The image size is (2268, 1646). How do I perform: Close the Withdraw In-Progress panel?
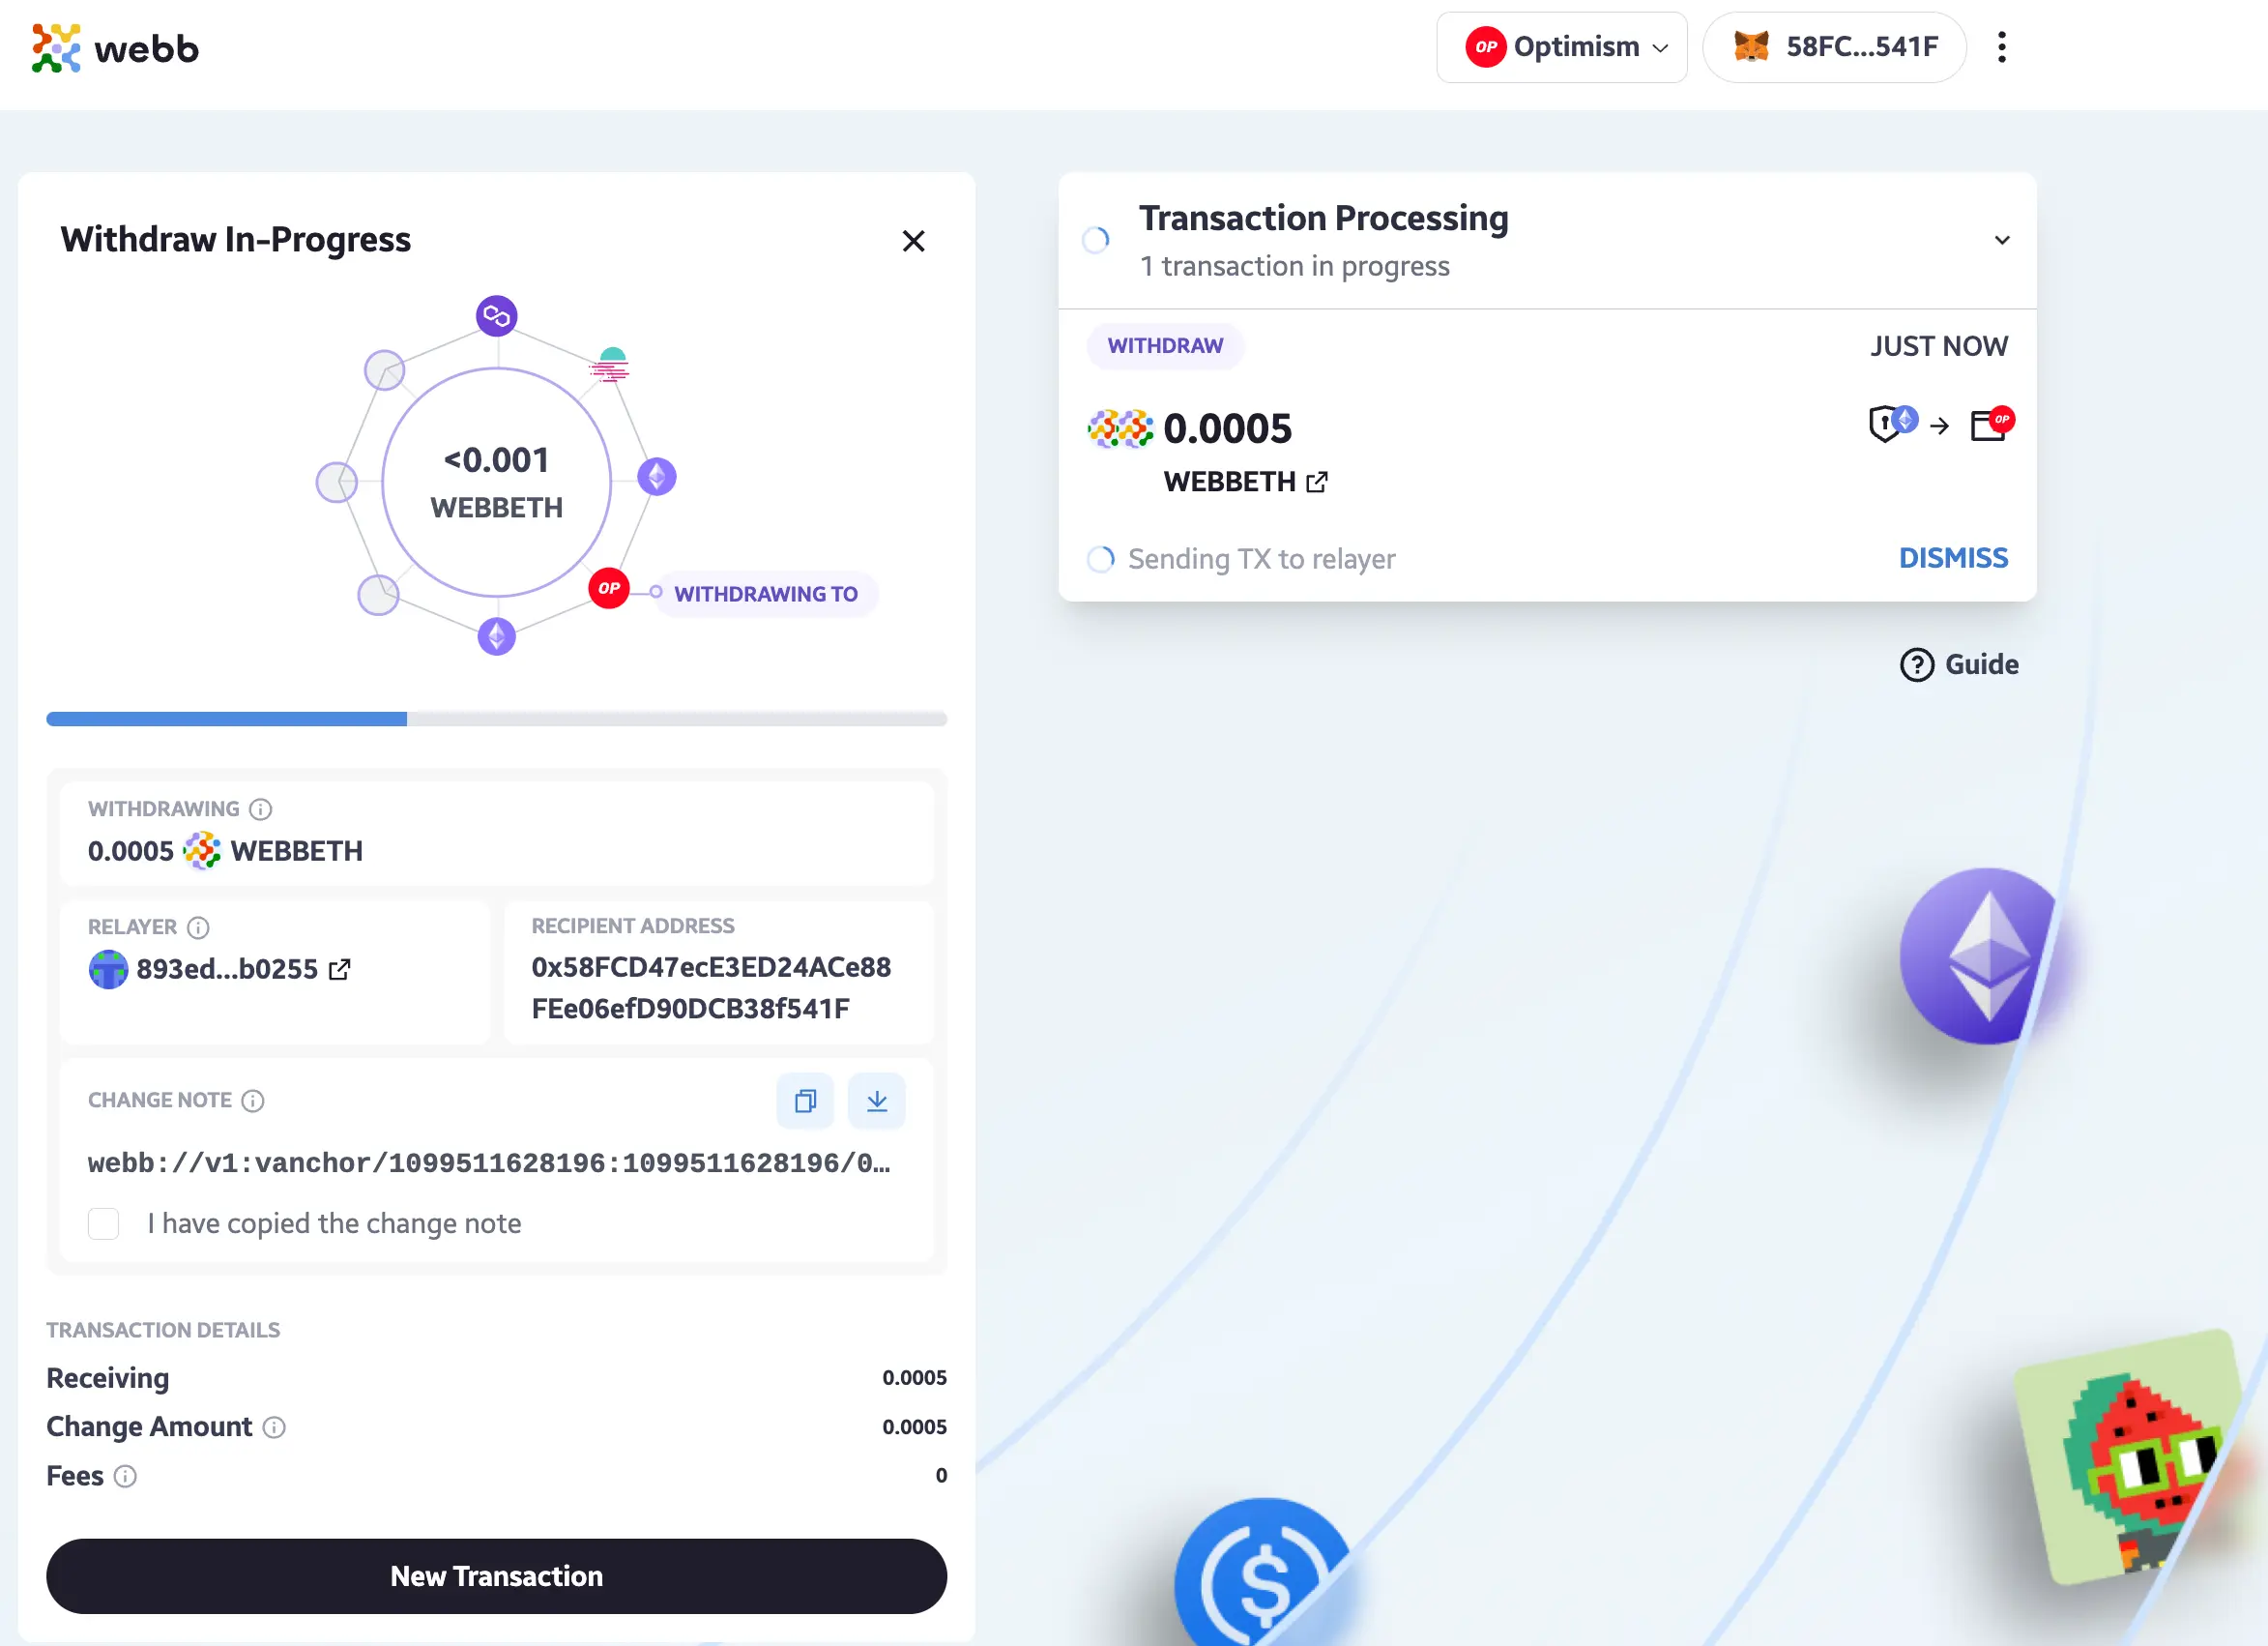pos(914,240)
